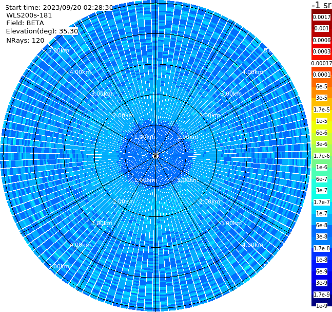Screen dimensions: 332x312
Task: Click the 6e-7 colorbar label
Action: pos(322,179)
